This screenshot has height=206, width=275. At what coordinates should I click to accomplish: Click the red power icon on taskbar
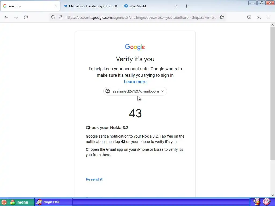point(4,202)
